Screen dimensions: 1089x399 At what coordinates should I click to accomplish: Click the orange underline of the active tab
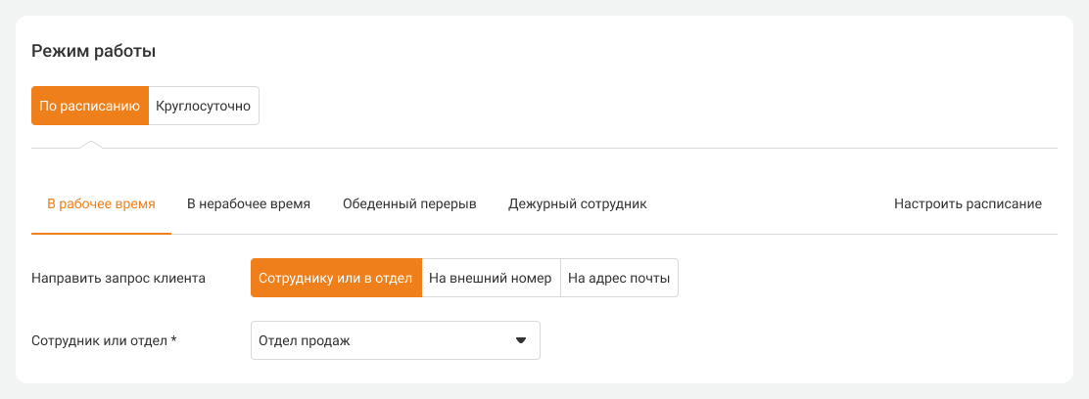101,234
